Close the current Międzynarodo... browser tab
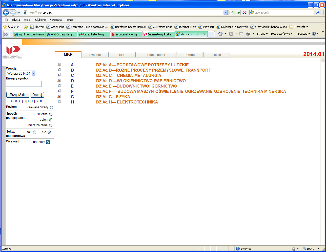 (x=205, y=34)
